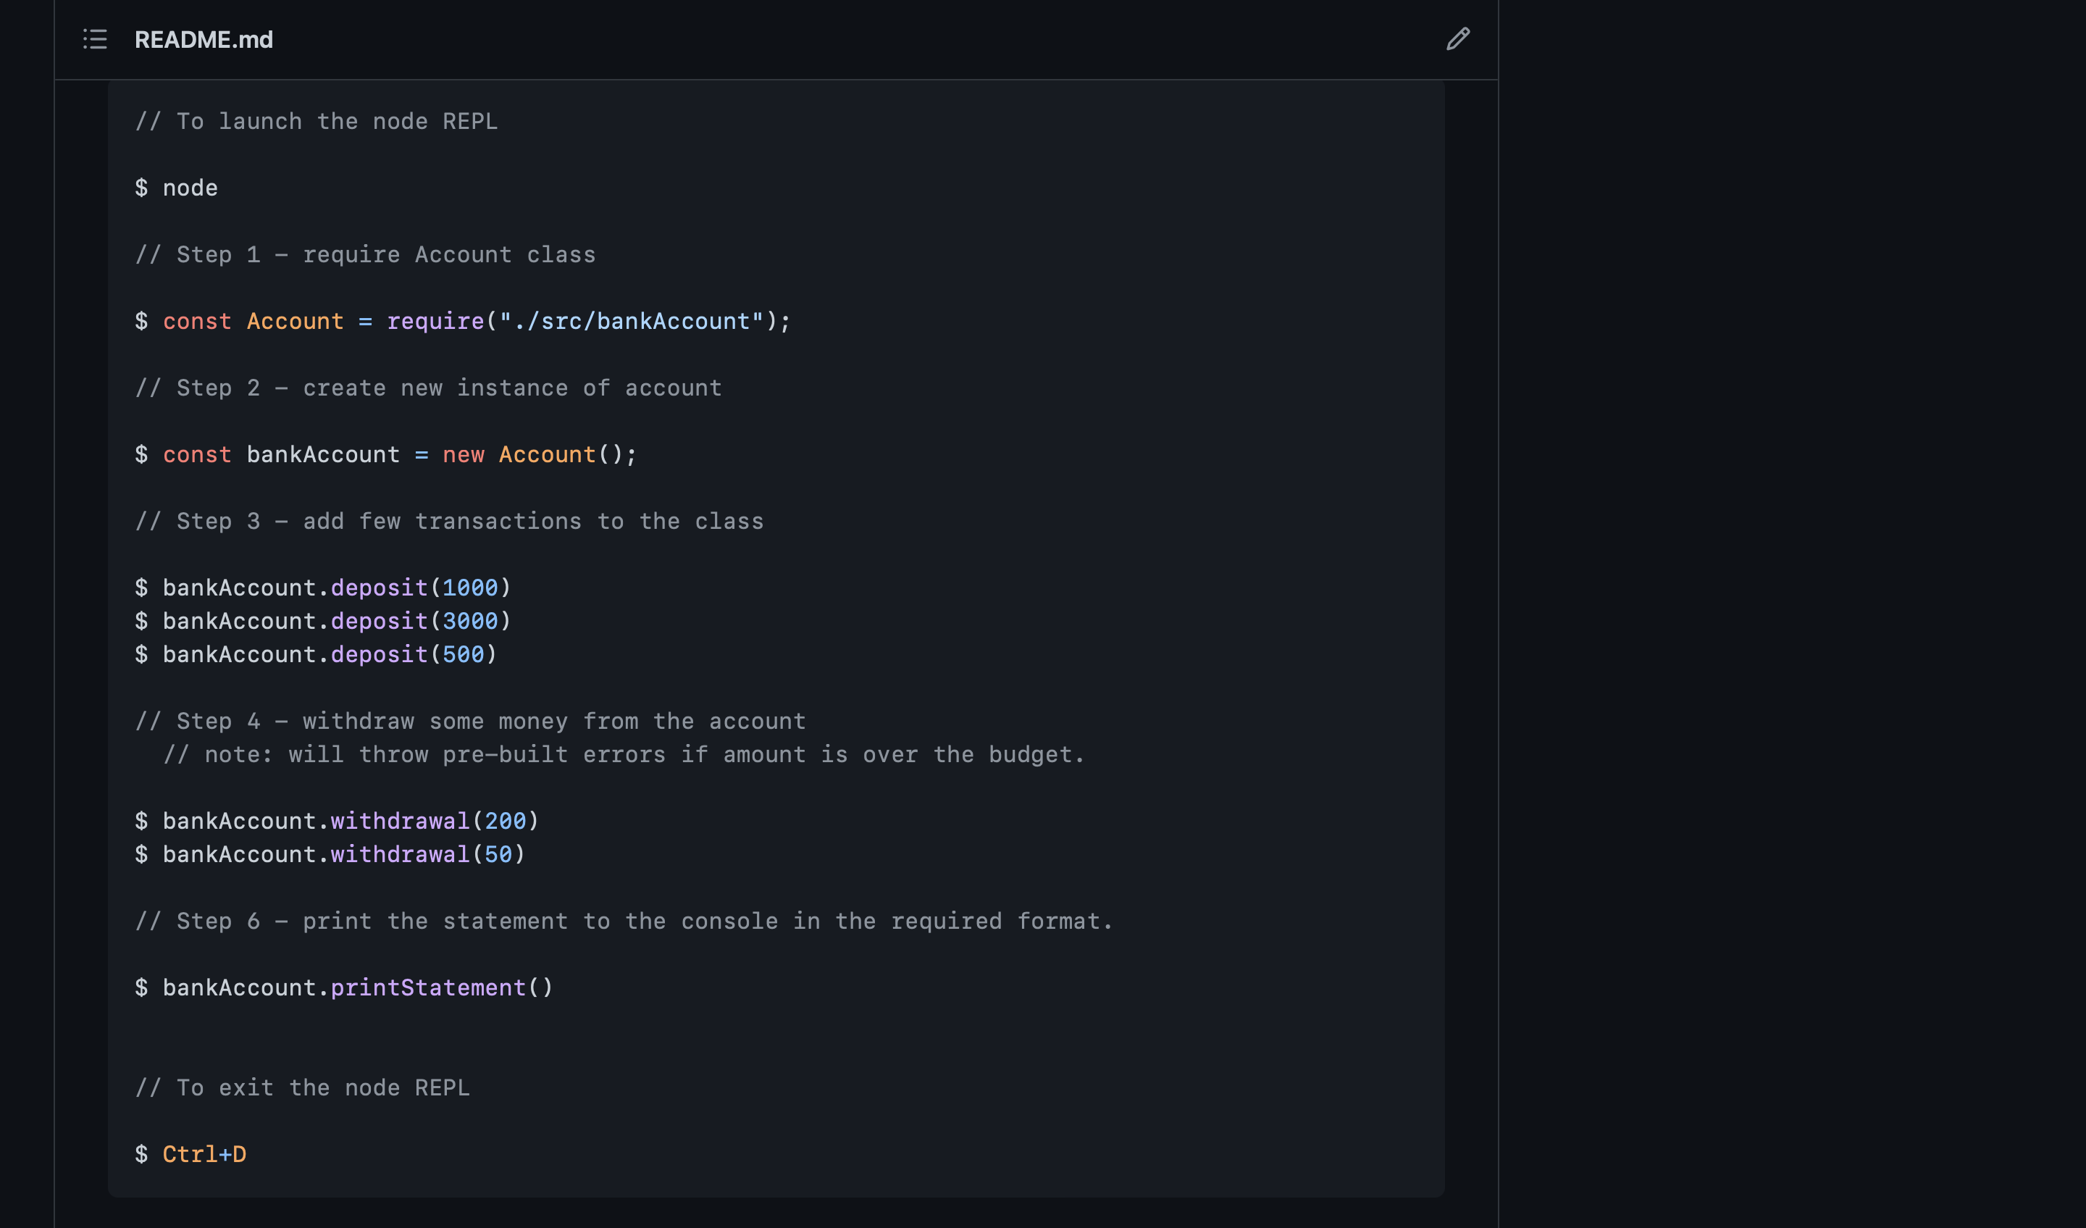Click the 'Step 6 – print the statement' comment
The image size is (2086, 1228).
click(624, 921)
